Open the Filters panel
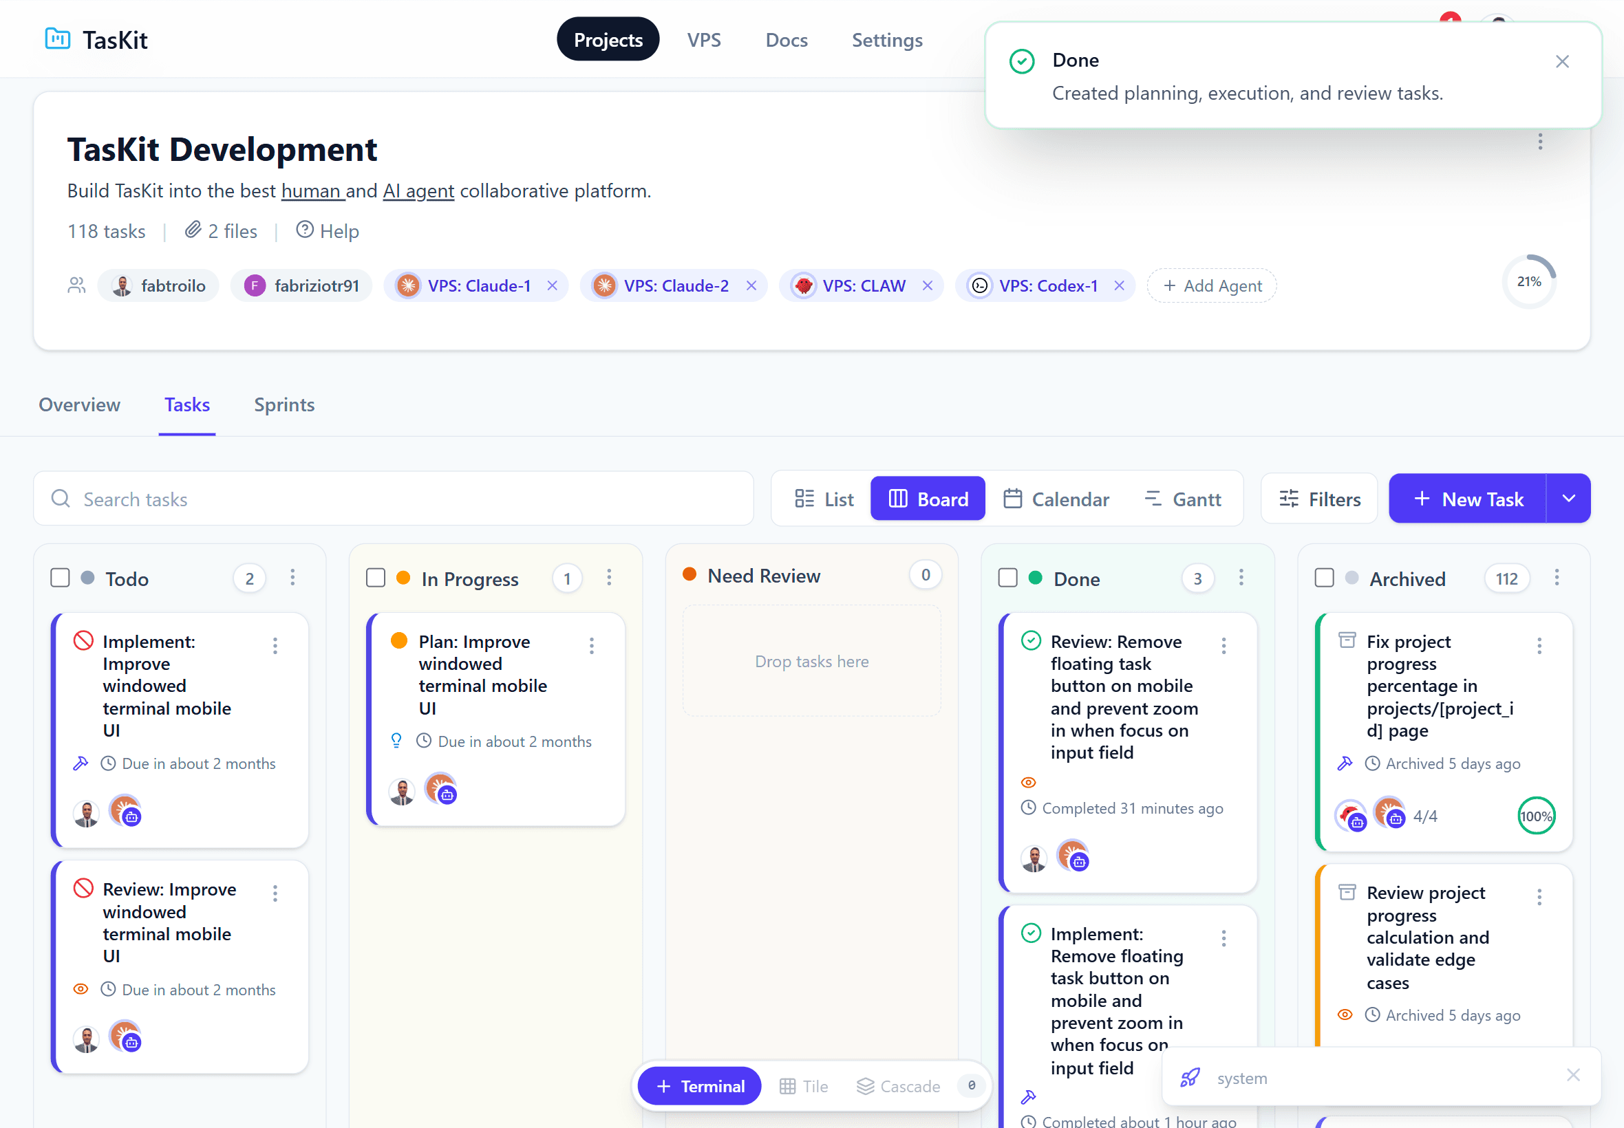 1319,499
